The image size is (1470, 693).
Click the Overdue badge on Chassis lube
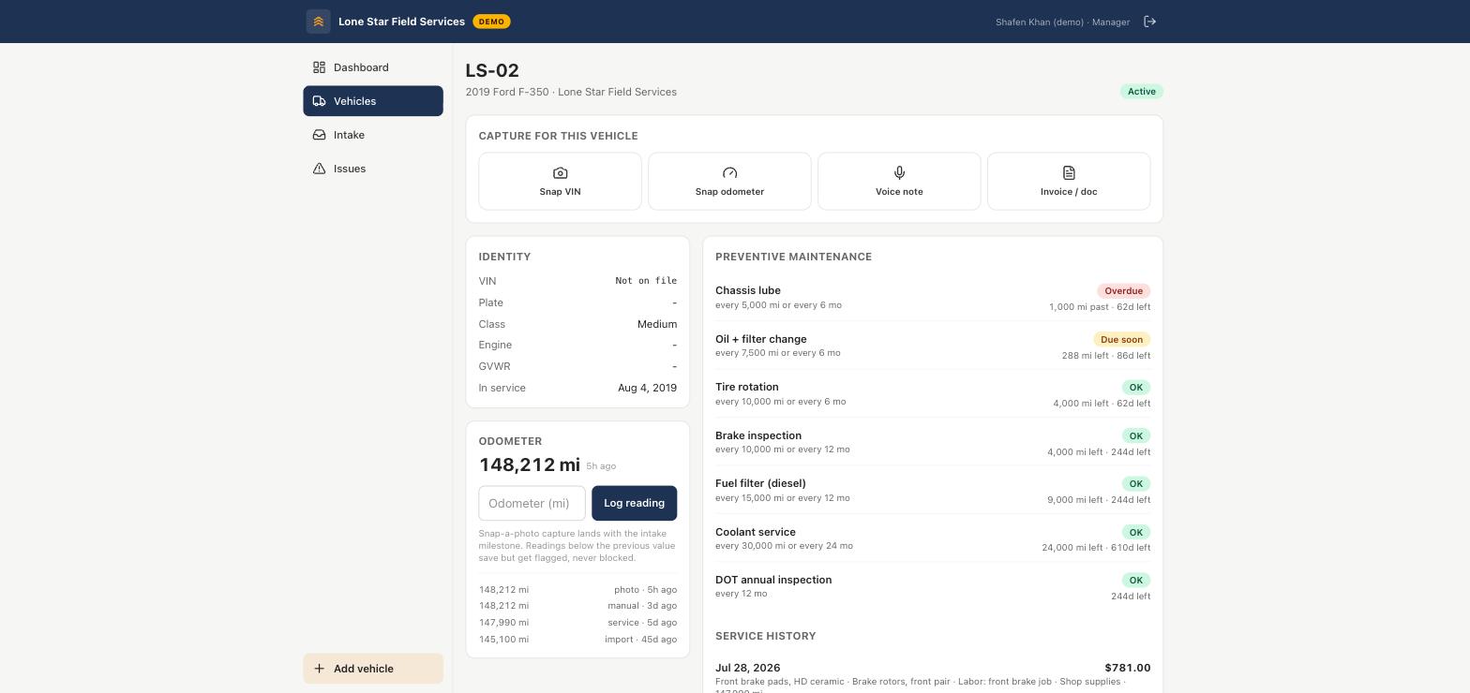tap(1123, 291)
